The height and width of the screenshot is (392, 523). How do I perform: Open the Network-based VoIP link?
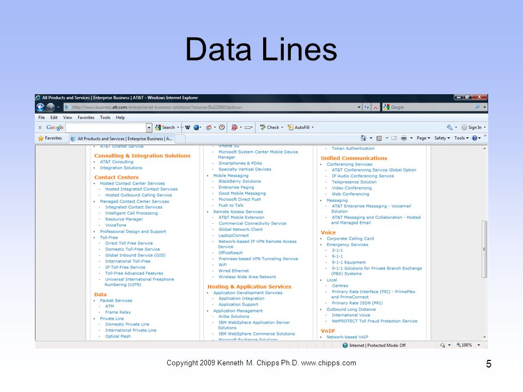(x=347, y=337)
